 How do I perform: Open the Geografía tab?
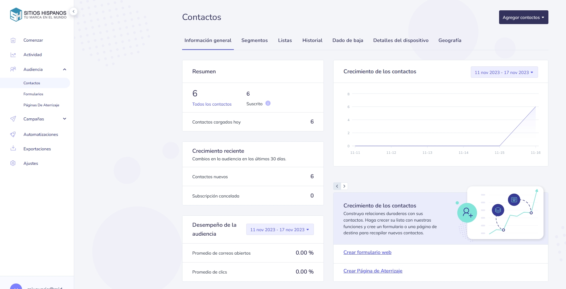tap(449, 40)
